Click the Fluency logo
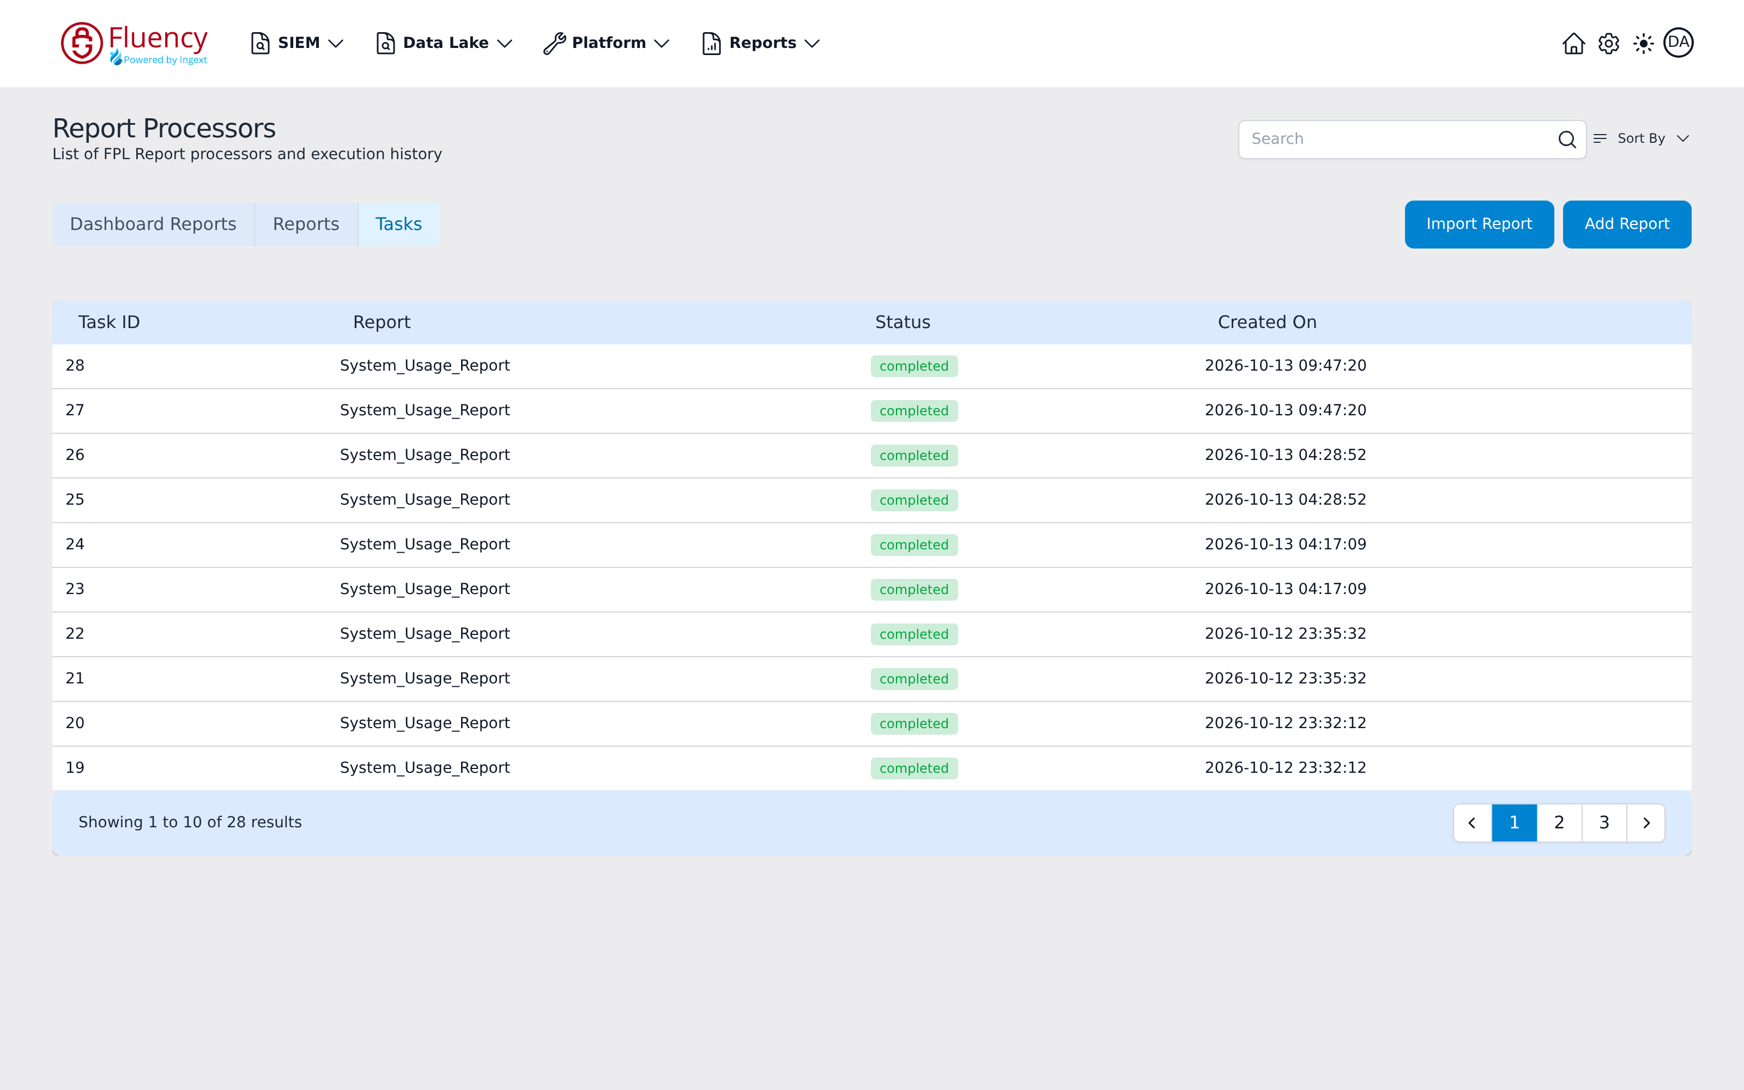The height and width of the screenshot is (1090, 1744). [135, 43]
